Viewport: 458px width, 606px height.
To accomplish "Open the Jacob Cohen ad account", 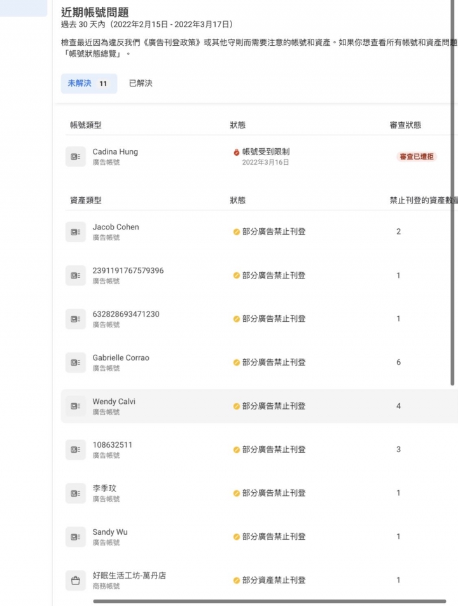I will pos(116,227).
